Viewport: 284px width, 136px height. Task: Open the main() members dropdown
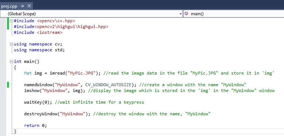(x=234, y=14)
